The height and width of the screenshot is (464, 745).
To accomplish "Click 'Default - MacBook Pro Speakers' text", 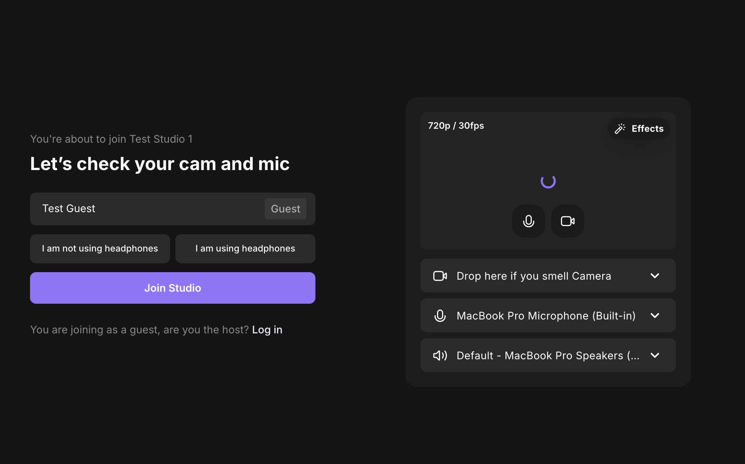I will (x=548, y=356).
